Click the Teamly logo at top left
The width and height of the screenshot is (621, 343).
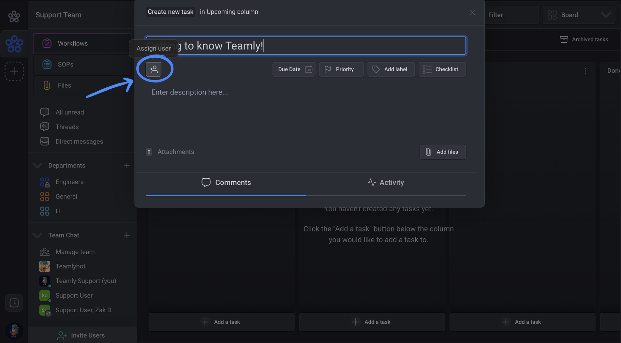tap(14, 16)
